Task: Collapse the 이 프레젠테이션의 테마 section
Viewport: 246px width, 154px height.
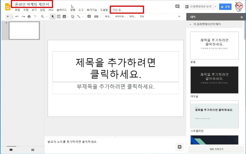Action: [x=190, y=24]
